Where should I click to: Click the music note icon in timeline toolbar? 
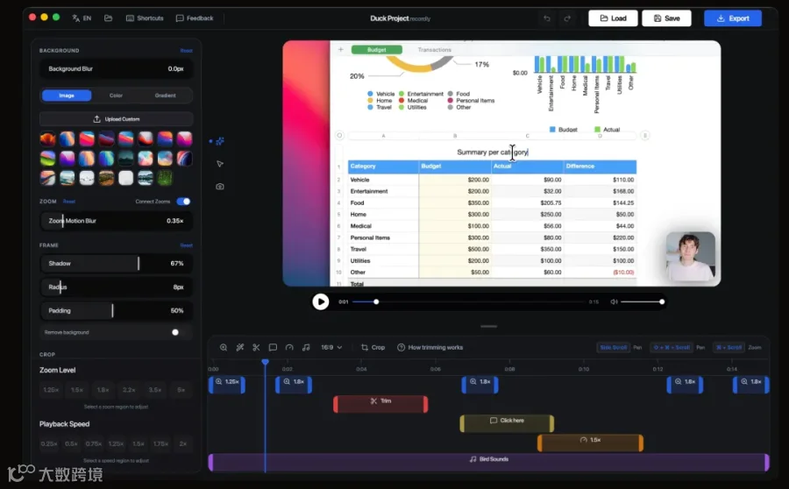tap(306, 347)
